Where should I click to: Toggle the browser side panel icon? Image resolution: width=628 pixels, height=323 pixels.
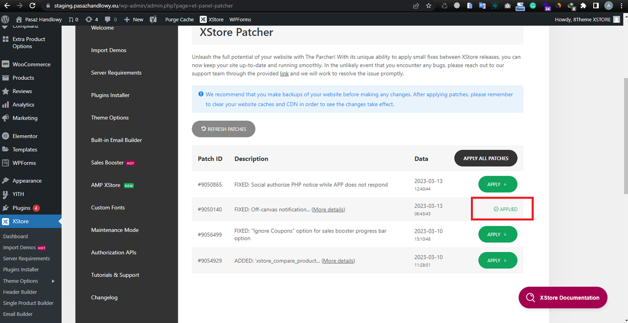pyautogui.click(x=596, y=6)
